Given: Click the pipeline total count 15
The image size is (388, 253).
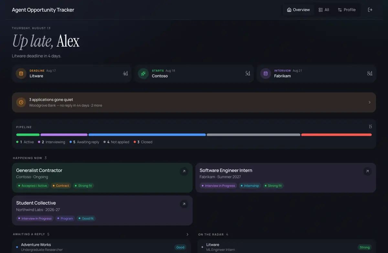Looking at the screenshot, I should 370,127.
